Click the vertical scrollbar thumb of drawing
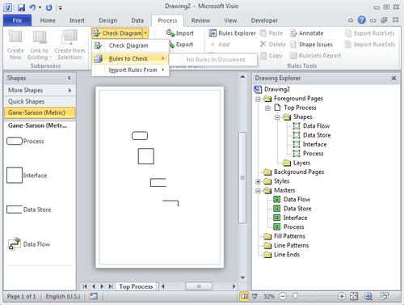This screenshot has height=305, width=404. tap(242, 177)
